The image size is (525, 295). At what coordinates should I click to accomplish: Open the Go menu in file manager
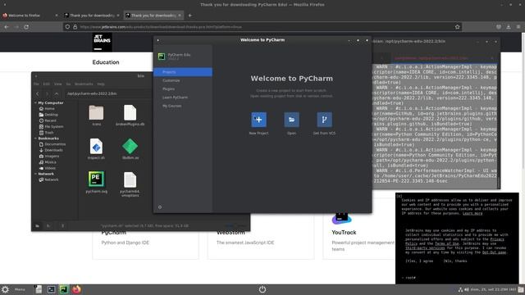pyautogui.click(x=68, y=84)
